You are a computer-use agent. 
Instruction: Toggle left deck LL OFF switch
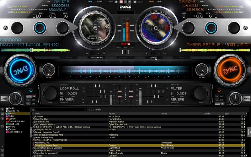(31, 100)
